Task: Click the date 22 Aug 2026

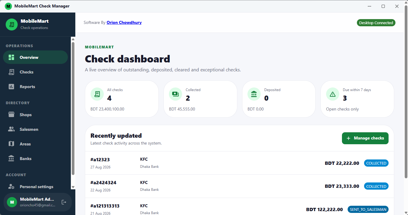Action: 100,190
